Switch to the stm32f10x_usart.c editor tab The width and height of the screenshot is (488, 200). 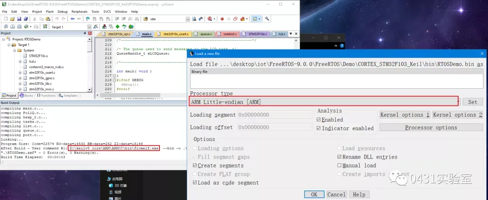(173, 34)
